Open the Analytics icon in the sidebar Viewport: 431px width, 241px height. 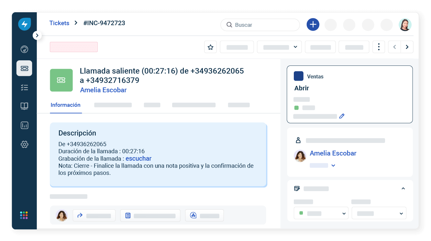tap(24, 125)
